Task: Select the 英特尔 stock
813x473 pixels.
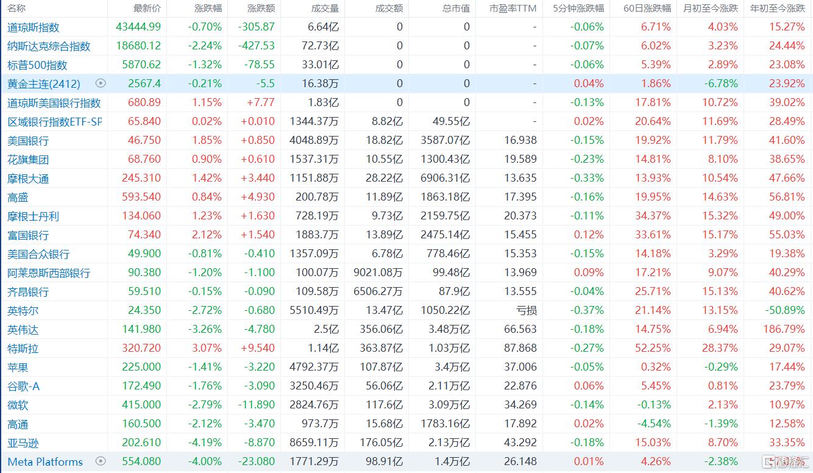Action: tap(23, 310)
